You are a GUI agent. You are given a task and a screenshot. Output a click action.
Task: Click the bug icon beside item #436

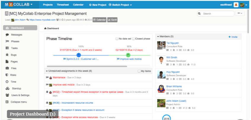pyautogui.click(x=47, y=103)
